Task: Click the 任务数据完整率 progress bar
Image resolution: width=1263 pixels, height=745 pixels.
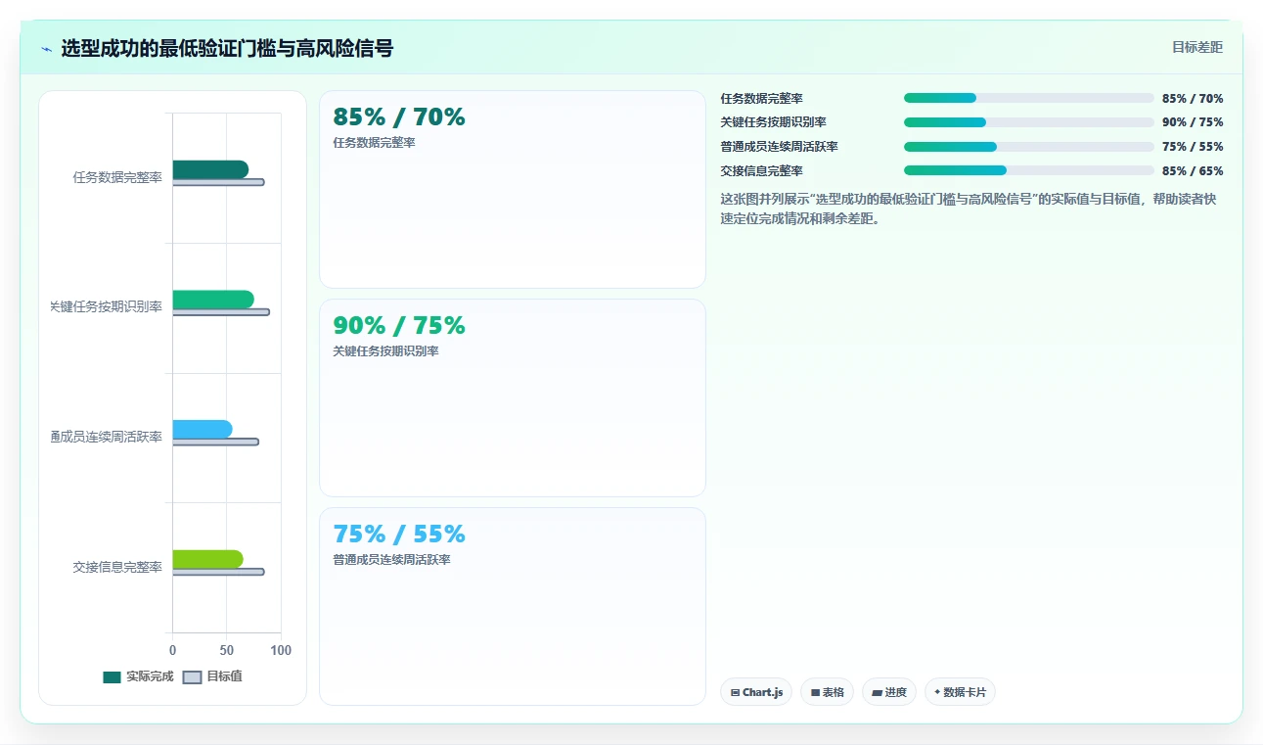Action: [1029, 98]
